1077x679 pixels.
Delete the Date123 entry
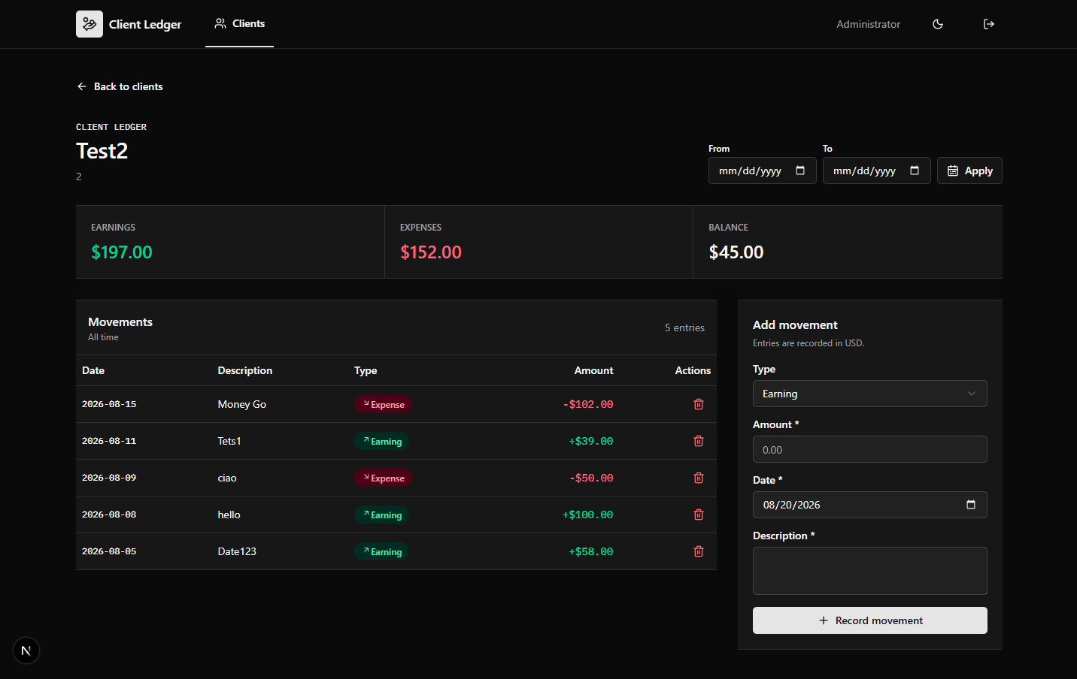pyautogui.click(x=699, y=551)
